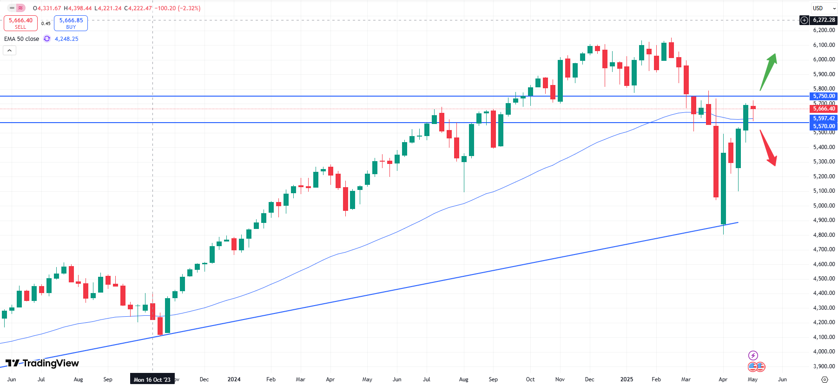
Task: Click the red 5,666.40 current price label
Action: [824, 109]
